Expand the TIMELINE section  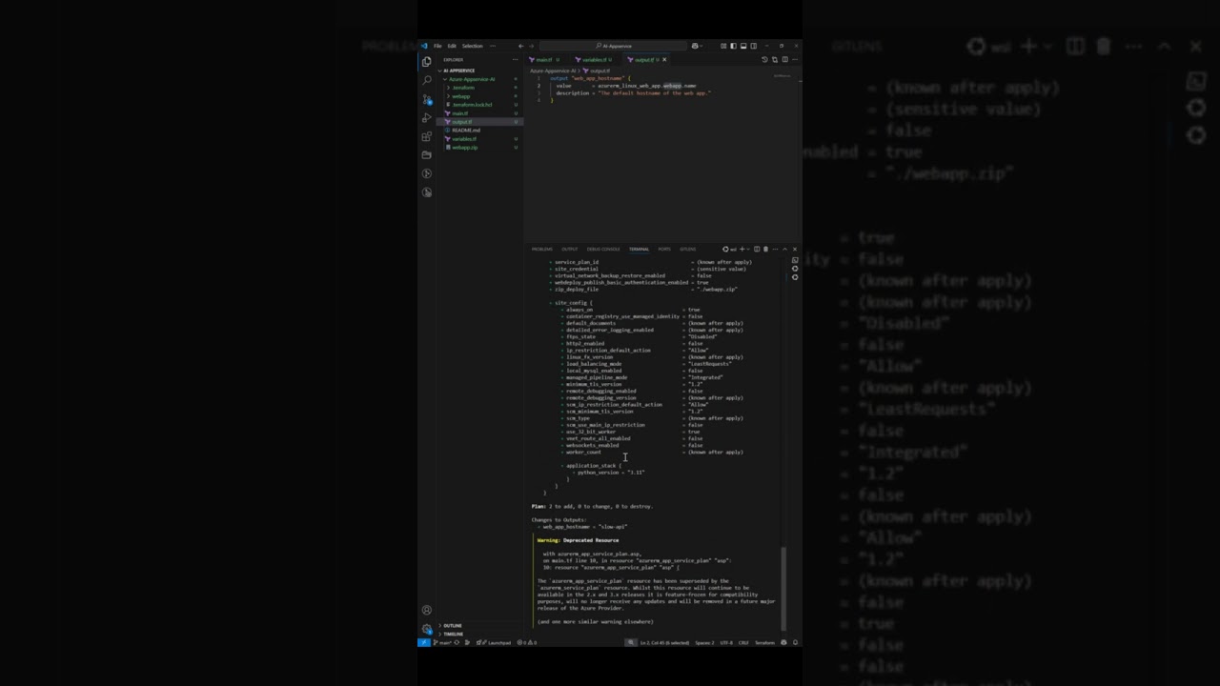[479, 634]
